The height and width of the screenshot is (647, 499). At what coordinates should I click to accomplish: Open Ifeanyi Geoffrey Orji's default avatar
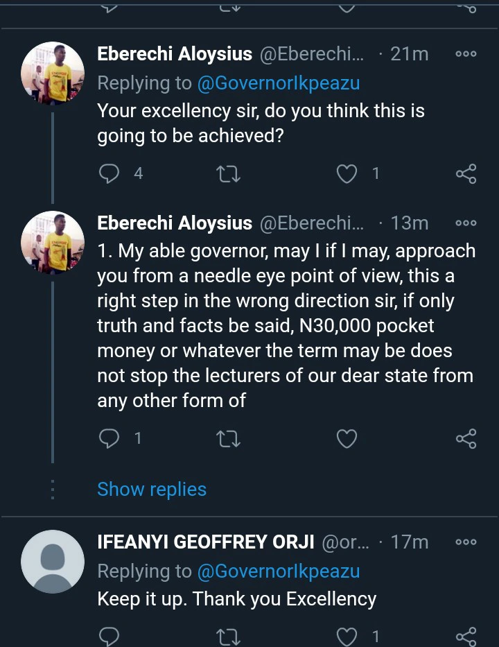[x=53, y=562]
